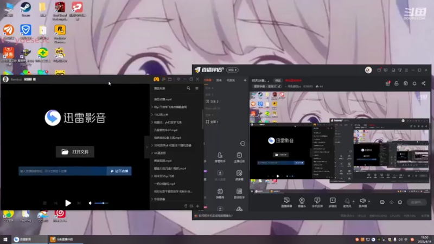Switch to the 双击 scene tab in Douyu
The height and width of the screenshot is (244, 434).
point(219,80)
